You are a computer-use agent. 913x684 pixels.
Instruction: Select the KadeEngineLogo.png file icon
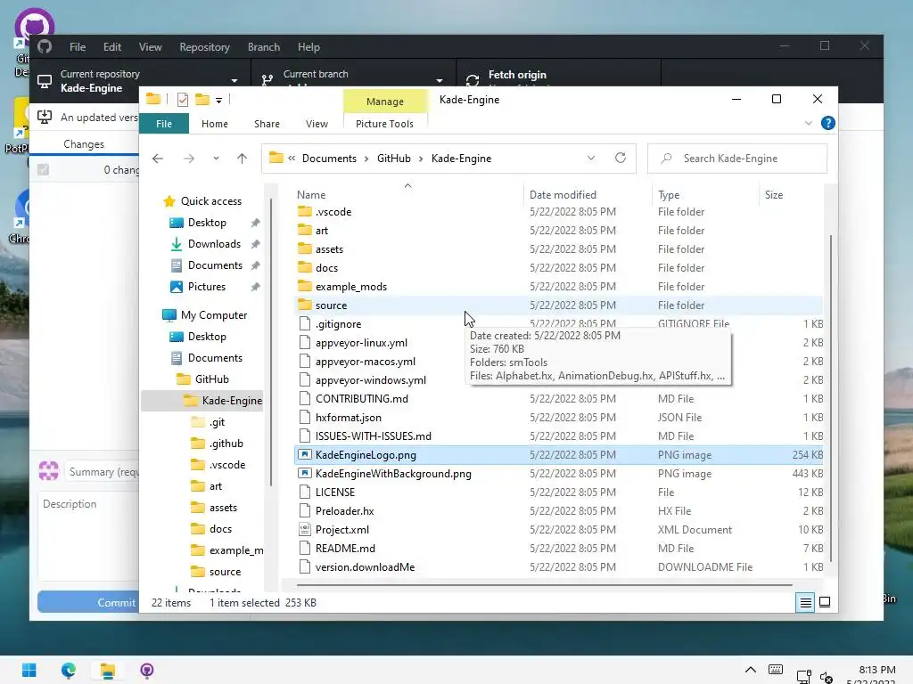[x=305, y=455]
